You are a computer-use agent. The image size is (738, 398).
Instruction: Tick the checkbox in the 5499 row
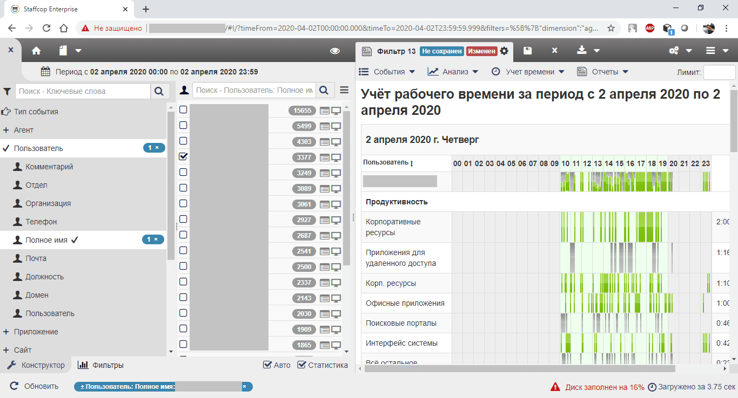[183, 125]
